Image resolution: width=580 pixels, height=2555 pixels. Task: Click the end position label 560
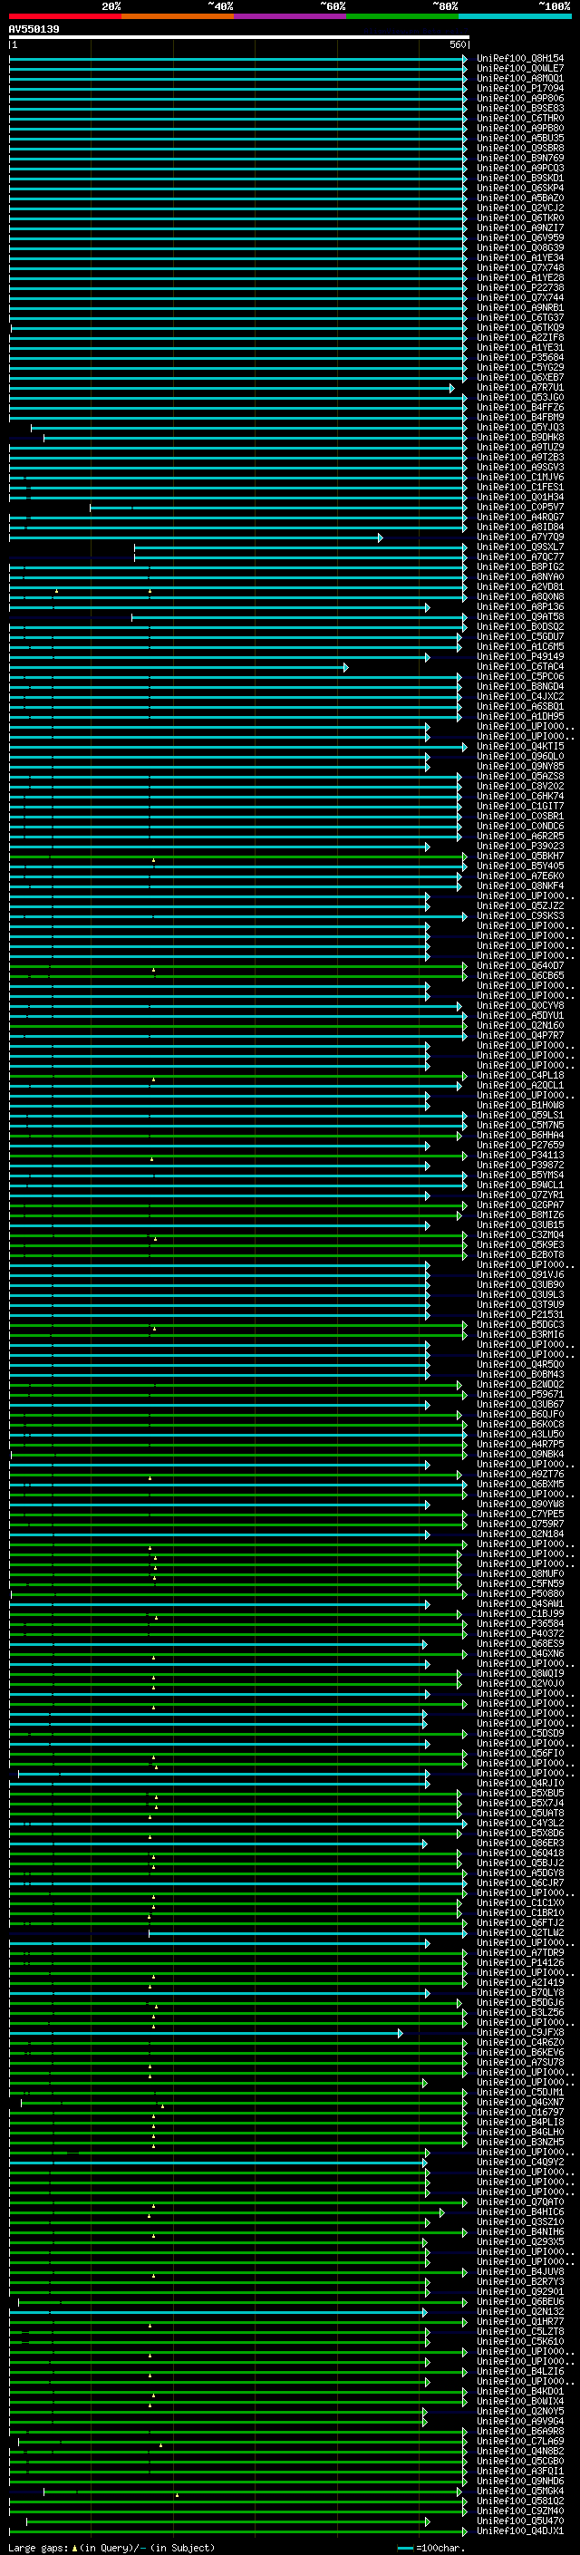click(457, 44)
